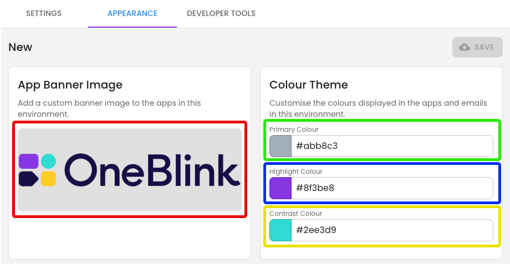
Task: Click the "Add a custom banner image" description
Action: [x=109, y=108]
